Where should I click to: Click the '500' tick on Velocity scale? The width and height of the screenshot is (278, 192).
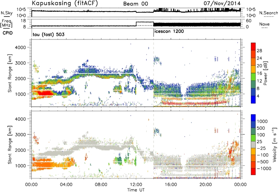point(261,128)
